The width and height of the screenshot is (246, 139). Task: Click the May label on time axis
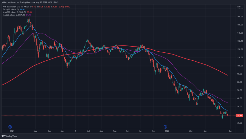pyautogui.click(x=62, y=131)
